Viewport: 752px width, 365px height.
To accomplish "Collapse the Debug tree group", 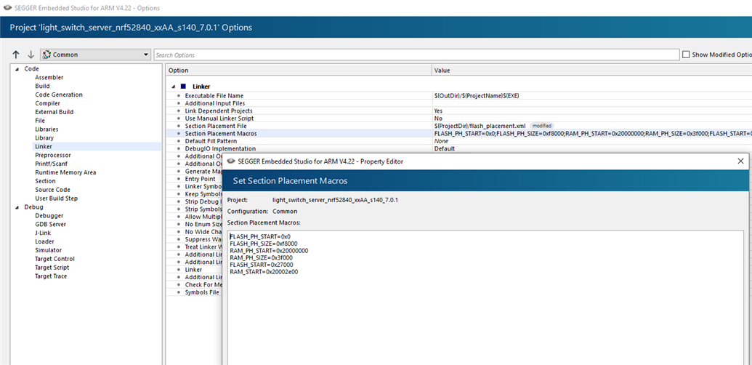I will [x=17, y=207].
